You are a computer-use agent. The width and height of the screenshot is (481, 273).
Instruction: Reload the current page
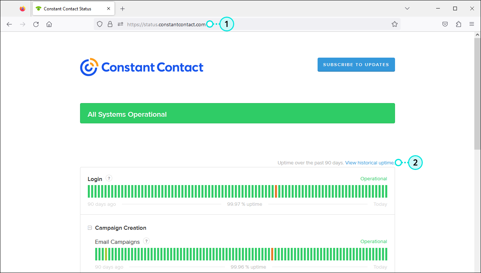pos(36,24)
